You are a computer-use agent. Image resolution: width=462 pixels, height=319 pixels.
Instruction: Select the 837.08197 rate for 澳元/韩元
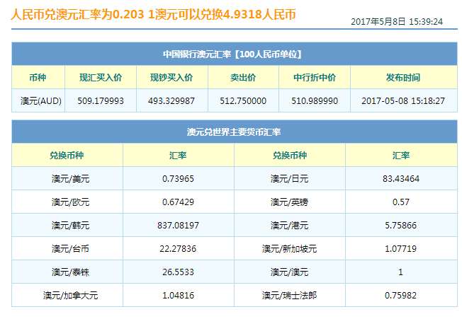click(178, 226)
